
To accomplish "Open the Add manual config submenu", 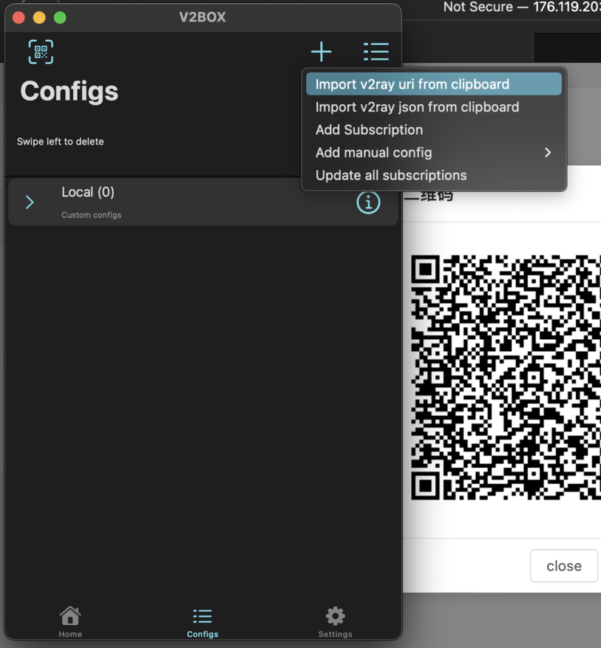I will 434,153.
